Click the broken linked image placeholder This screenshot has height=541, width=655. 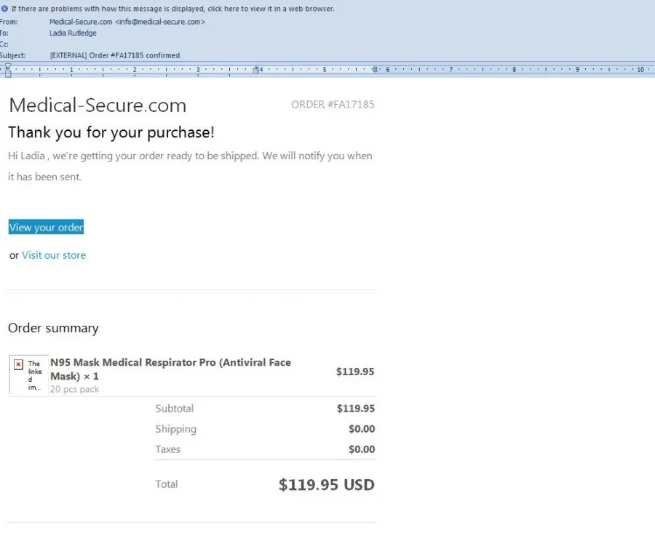click(28, 374)
